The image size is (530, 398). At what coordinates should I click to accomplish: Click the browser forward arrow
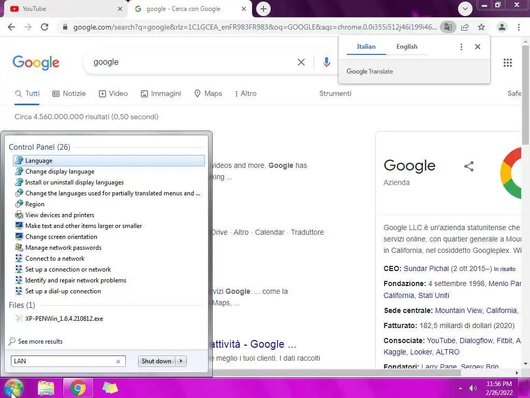[x=28, y=27]
